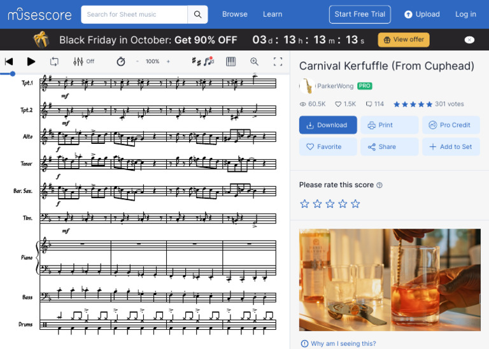489x349 pixels.
Task: Click the search magnifier button
Action: 198,14
